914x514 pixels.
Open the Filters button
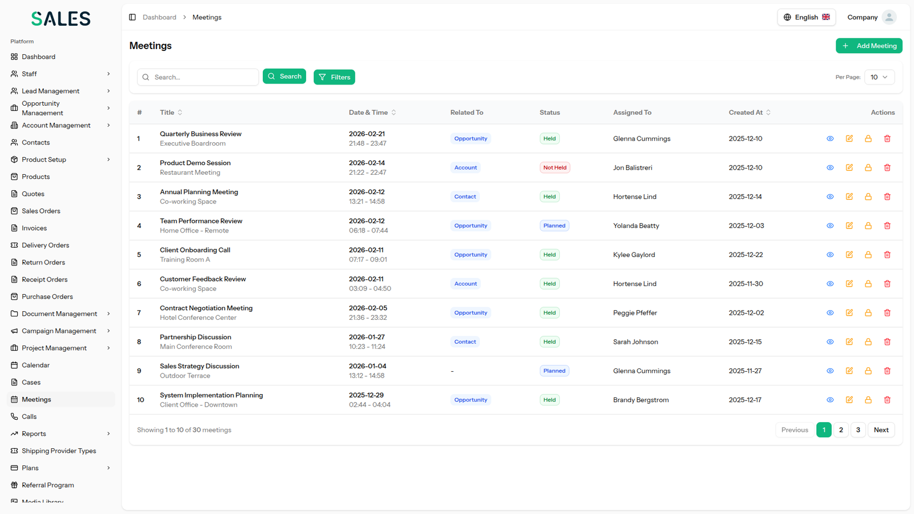coord(334,77)
